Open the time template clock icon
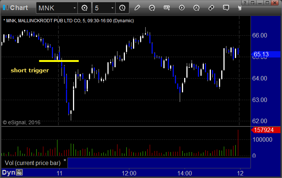 pyautogui.click(x=122, y=8)
